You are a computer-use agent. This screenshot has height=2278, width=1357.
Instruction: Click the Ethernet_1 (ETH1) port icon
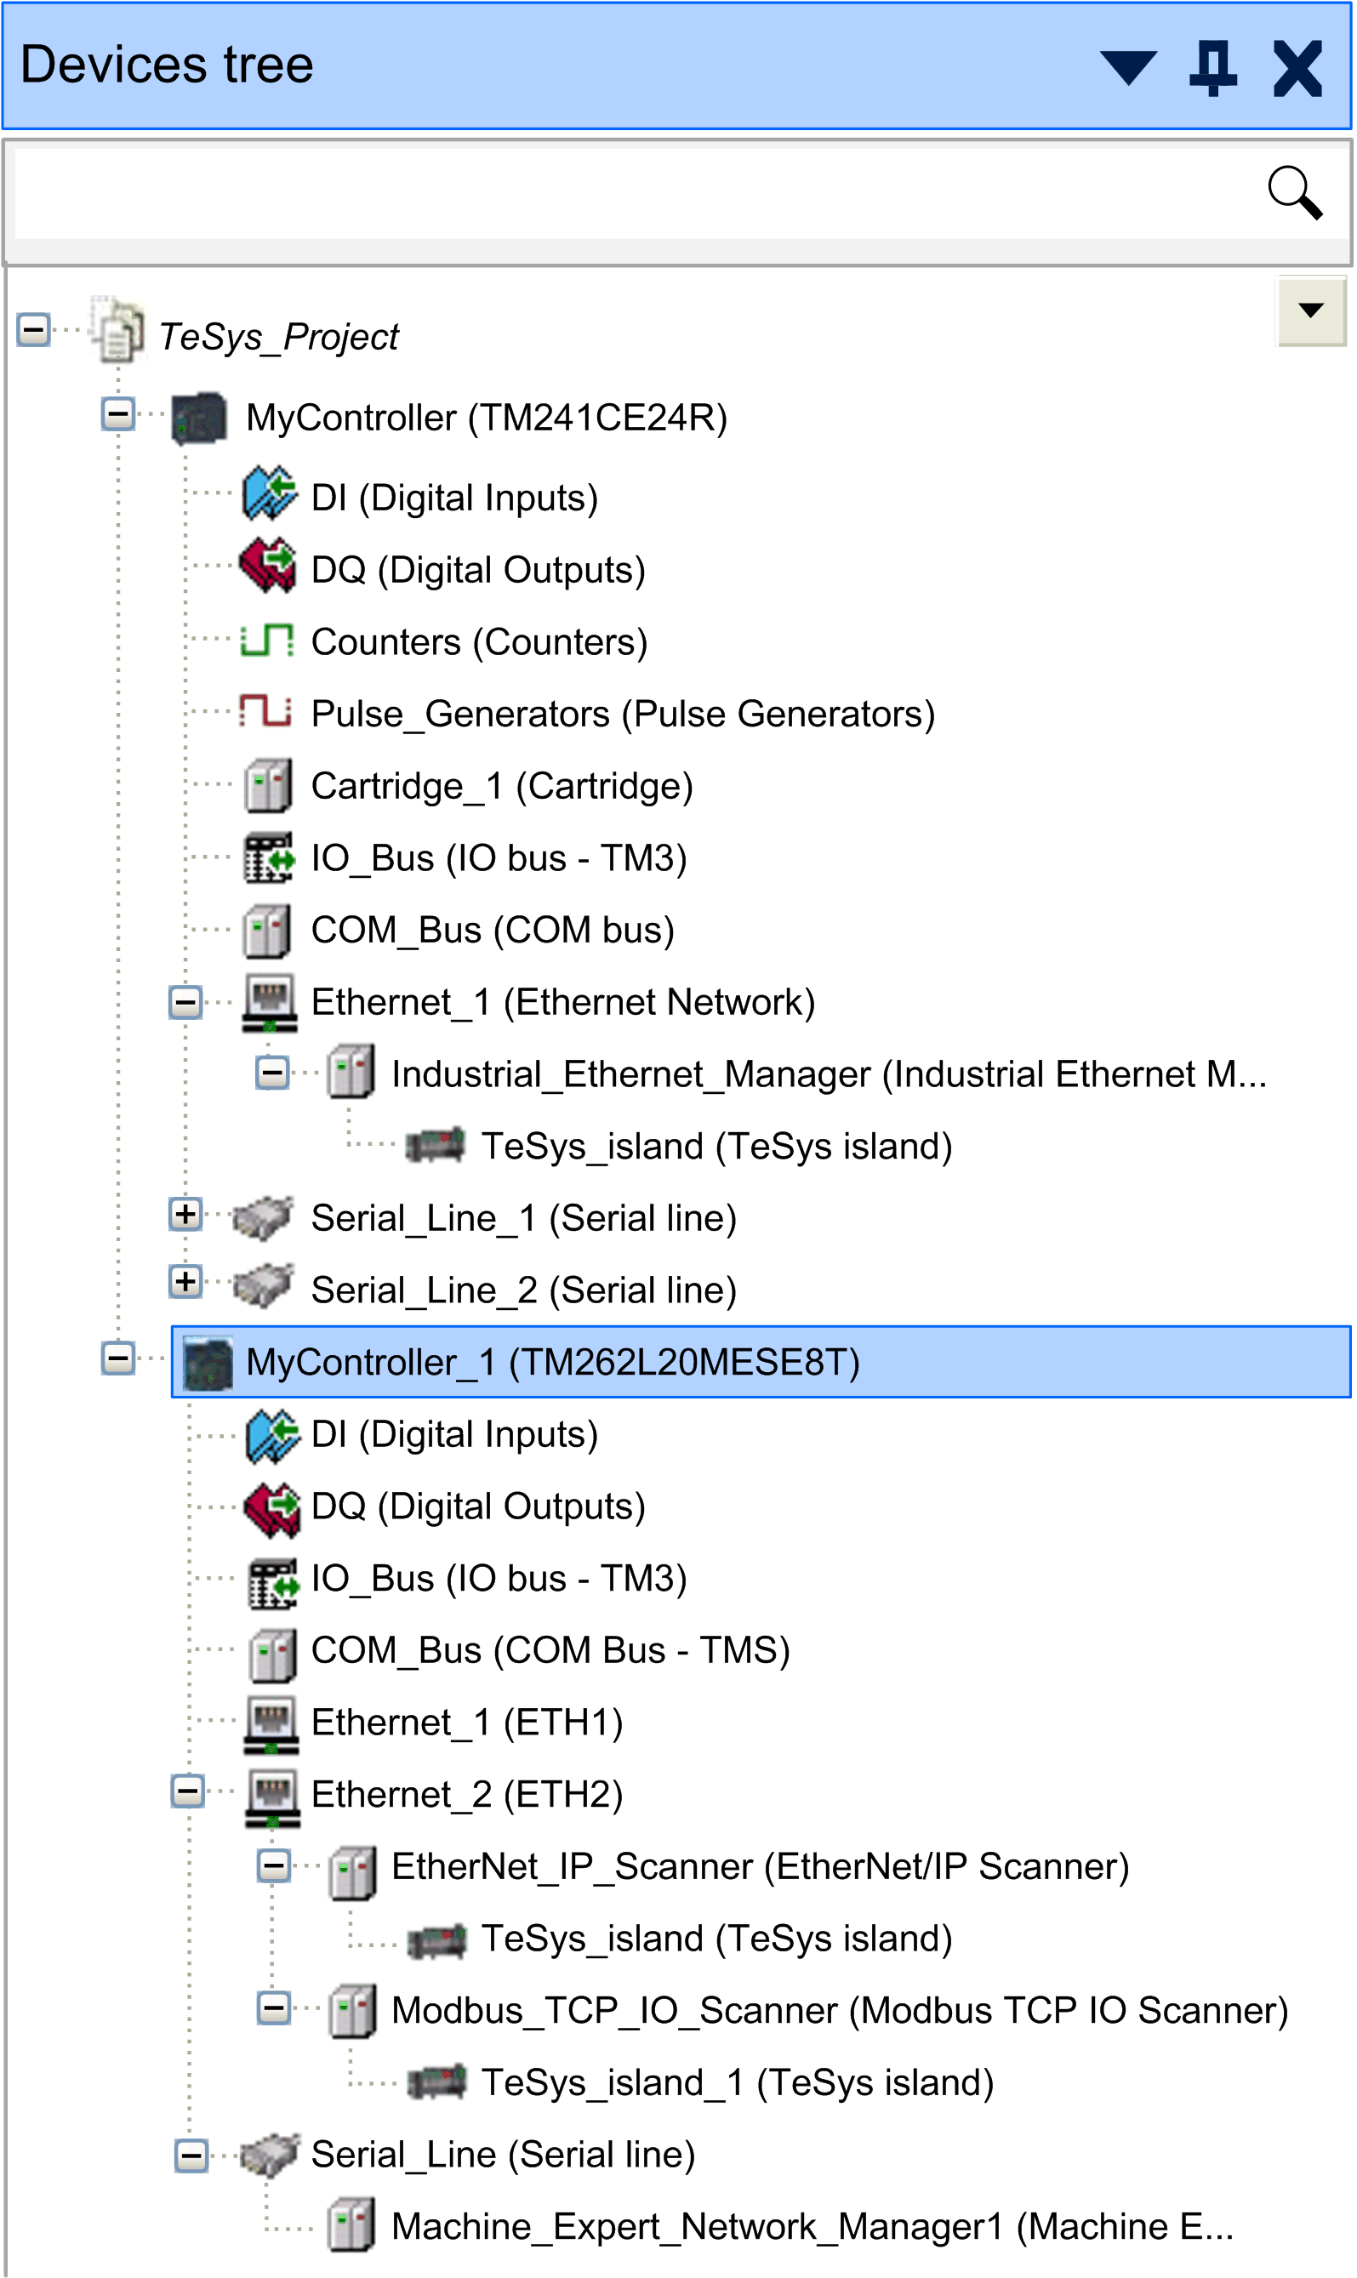[x=271, y=1725]
